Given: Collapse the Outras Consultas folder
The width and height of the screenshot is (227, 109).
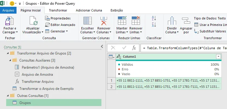Looking at the screenshot, I should pos(8,96).
